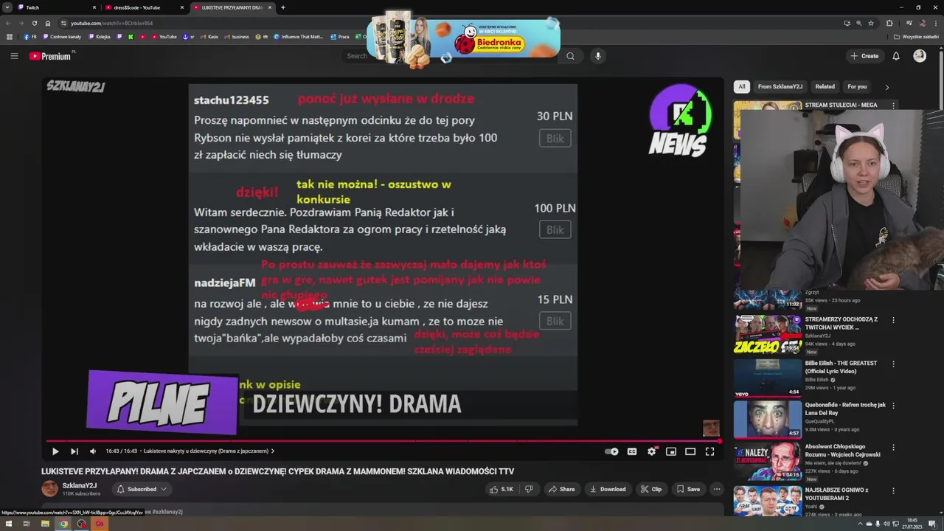Go to browser home page

tap(48, 23)
